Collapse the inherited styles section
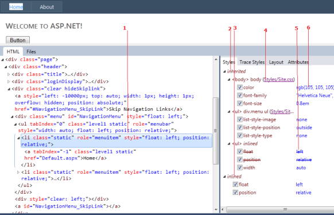 (x=224, y=72)
